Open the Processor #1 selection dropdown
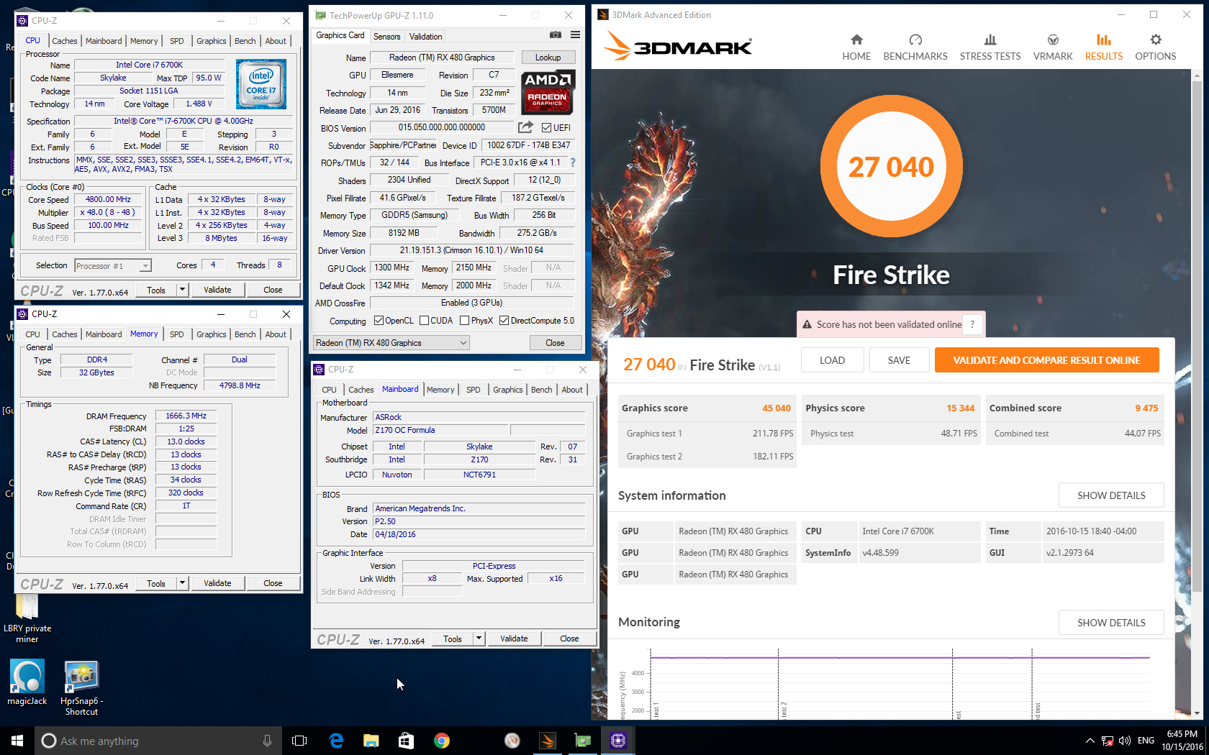This screenshot has height=755, width=1209. (113, 266)
